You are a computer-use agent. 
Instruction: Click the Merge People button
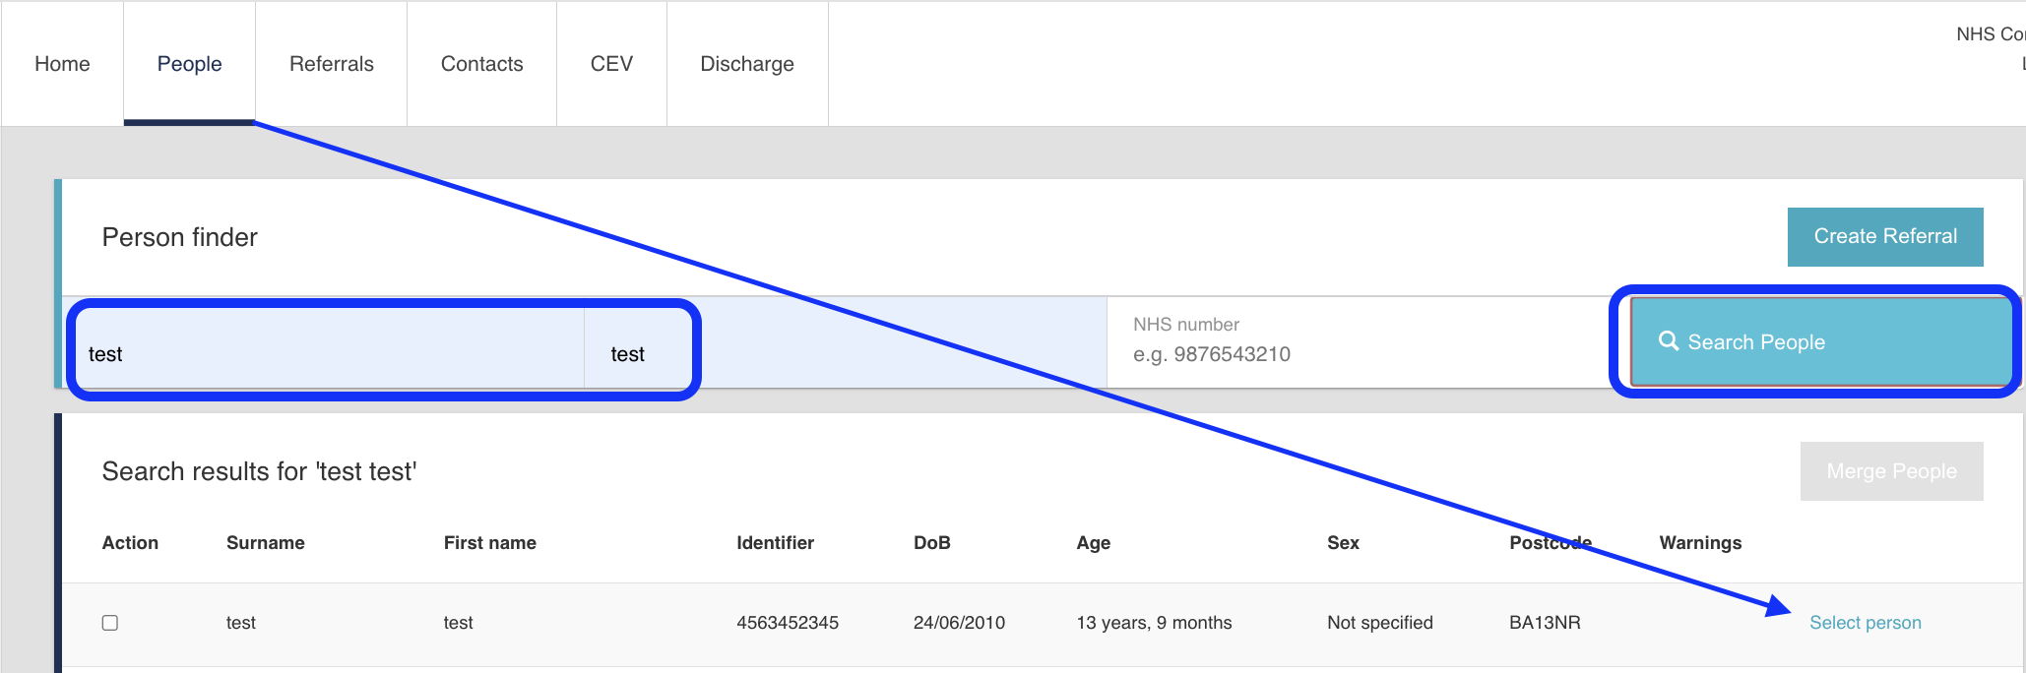pyautogui.click(x=1890, y=471)
